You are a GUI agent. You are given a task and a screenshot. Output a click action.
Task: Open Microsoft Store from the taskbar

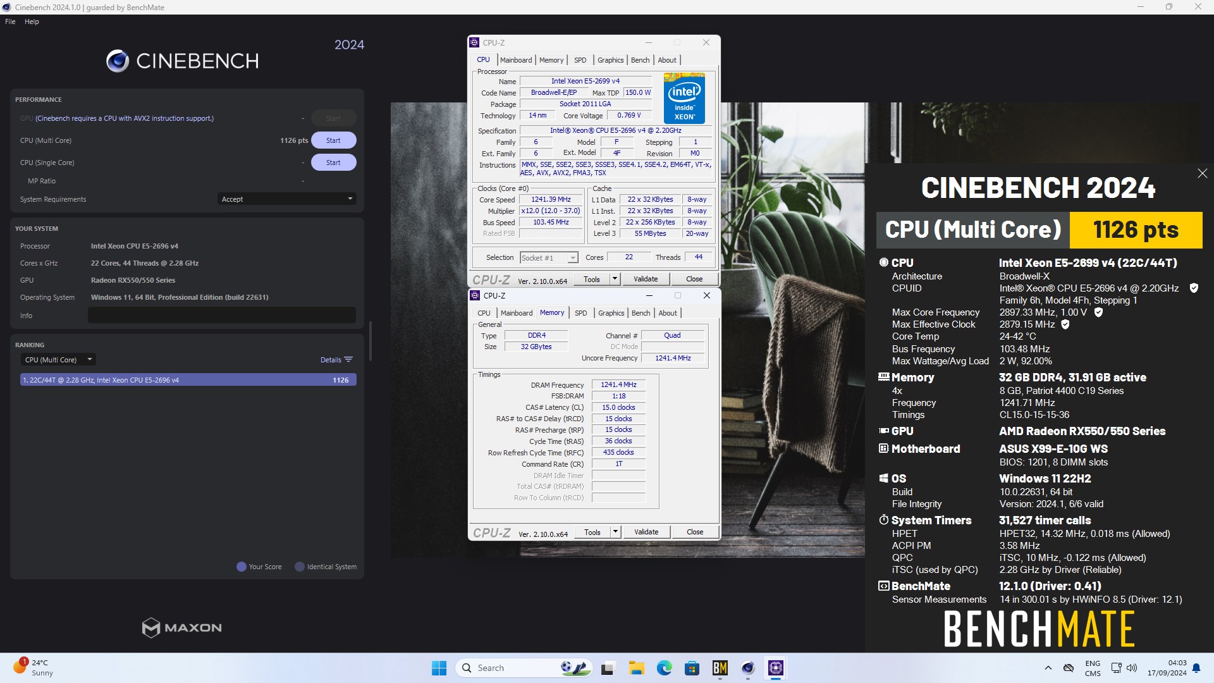point(692,668)
